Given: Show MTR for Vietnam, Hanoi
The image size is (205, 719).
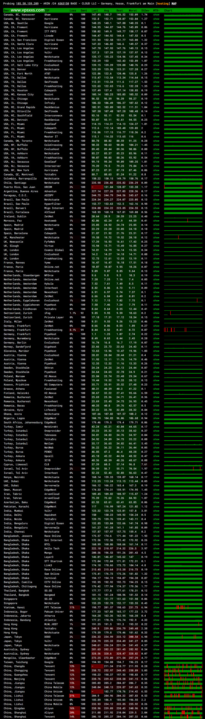Looking at the screenshot, I should coord(156,607).
